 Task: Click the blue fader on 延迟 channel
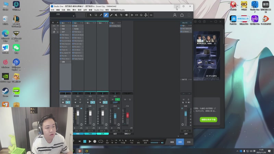tap(115, 116)
